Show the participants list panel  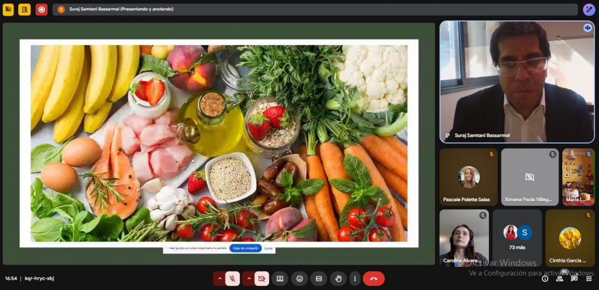[560, 279]
